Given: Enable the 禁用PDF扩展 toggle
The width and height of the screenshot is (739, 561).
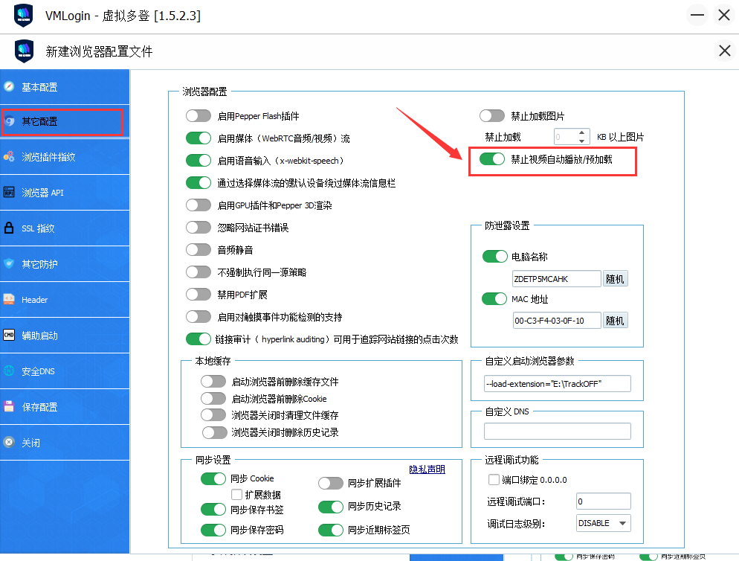Looking at the screenshot, I should 199,295.
